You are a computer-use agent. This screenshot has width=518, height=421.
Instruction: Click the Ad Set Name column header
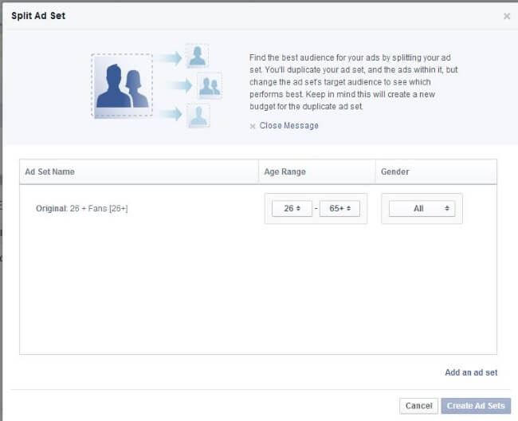click(x=49, y=171)
